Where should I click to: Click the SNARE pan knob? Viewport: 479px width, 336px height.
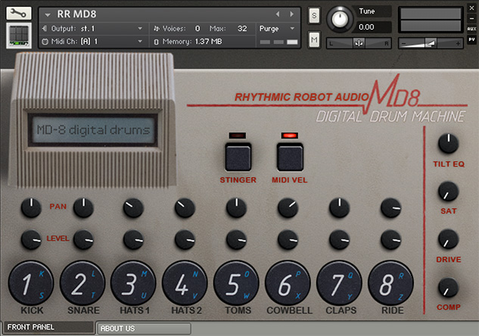(83, 207)
